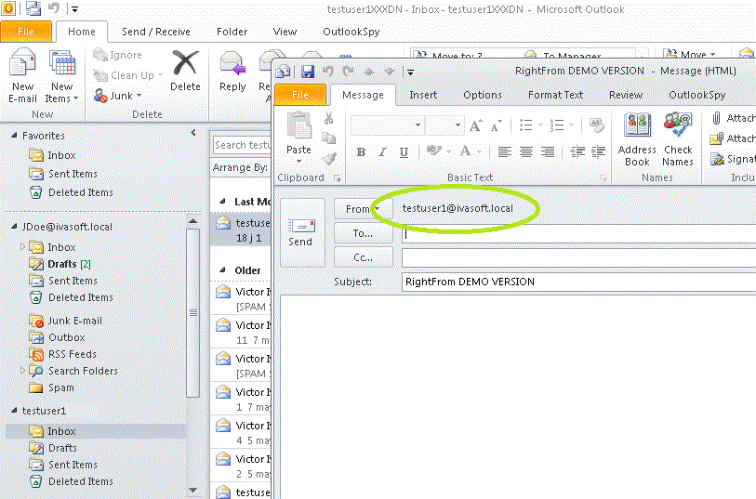Click the To... recipients button
Screen dimensions: 756x499
click(x=363, y=233)
